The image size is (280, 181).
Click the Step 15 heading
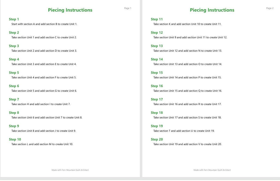[157, 73]
